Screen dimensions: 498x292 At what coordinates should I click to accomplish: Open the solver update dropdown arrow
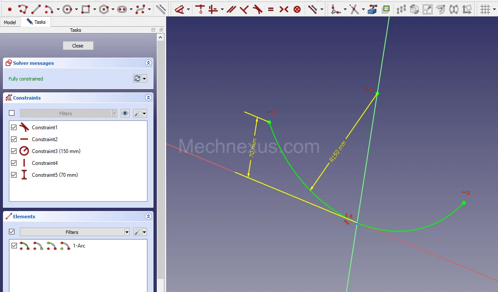(x=144, y=78)
